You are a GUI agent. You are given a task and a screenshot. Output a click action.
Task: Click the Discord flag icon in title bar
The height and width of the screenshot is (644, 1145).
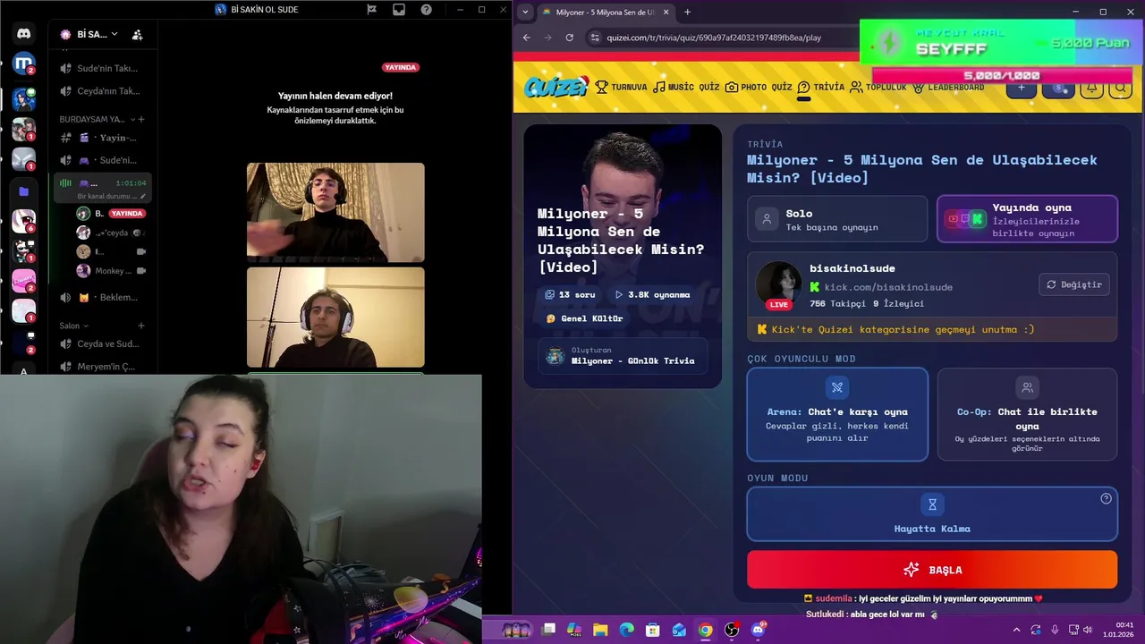[x=371, y=9]
